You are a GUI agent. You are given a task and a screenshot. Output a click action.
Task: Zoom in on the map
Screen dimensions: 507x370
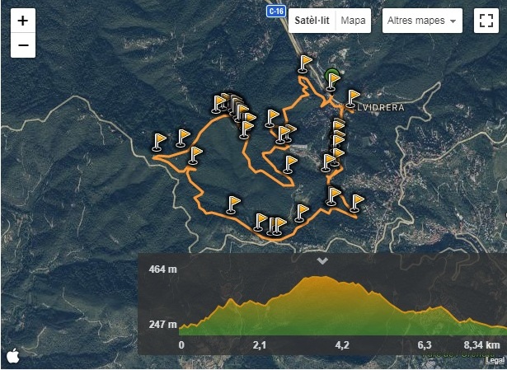coord(22,21)
